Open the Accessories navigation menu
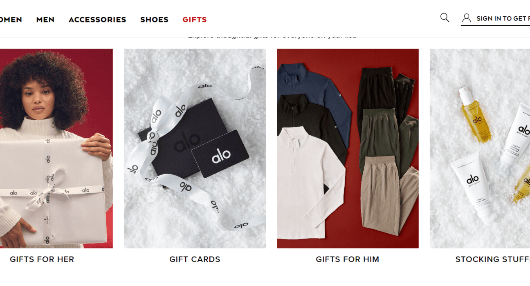This screenshot has width=530, height=286. [97, 20]
